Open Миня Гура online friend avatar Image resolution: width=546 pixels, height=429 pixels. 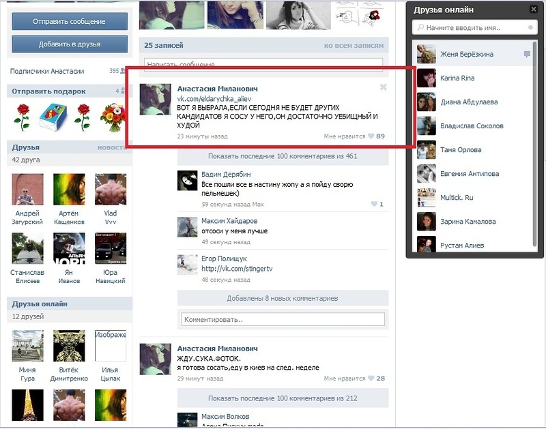[x=27, y=346]
